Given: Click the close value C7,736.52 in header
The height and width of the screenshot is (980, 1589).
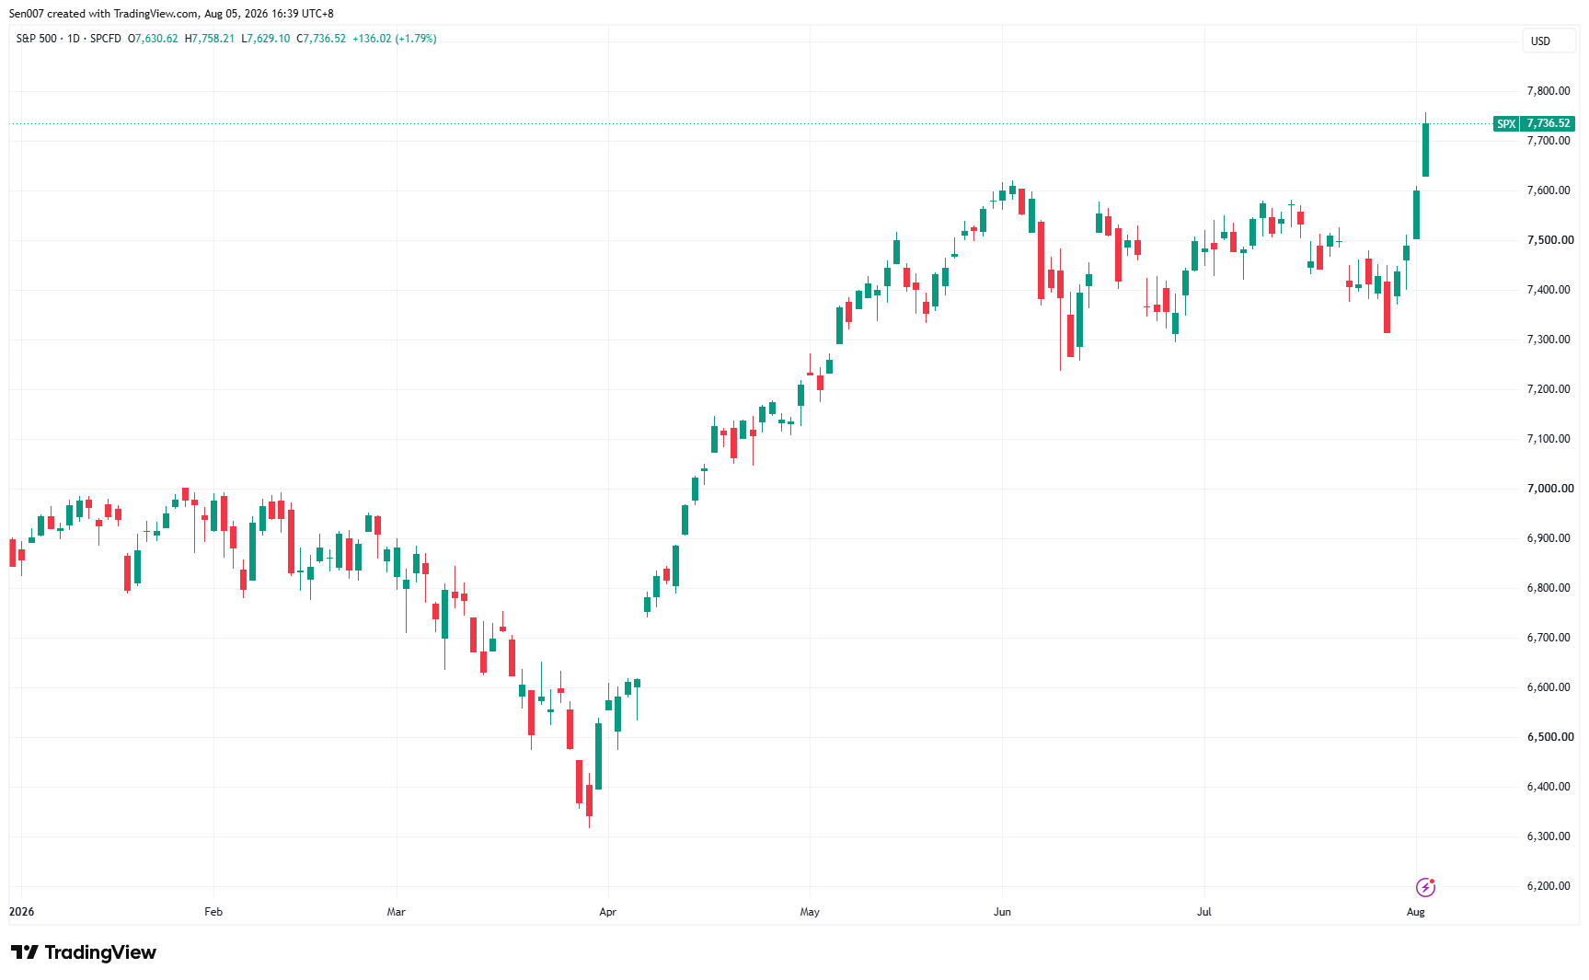Looking at the screenshot, I should point(321,39).
